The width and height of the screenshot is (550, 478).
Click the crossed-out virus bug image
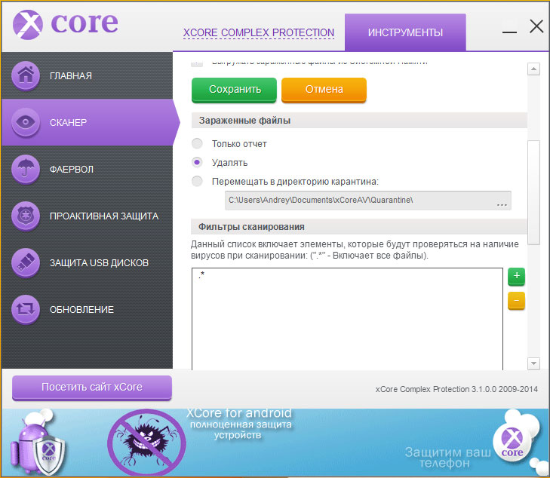[x=146, y=443]
